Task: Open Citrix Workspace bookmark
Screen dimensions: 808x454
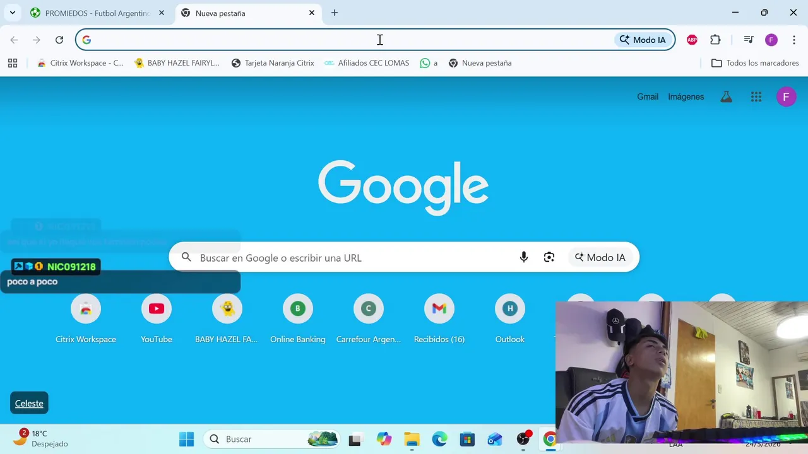Action: (x=80, y=63)
